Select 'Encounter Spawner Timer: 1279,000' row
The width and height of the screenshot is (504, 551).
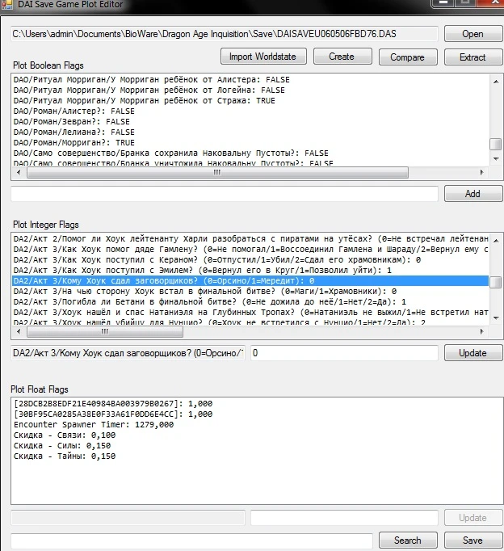point(257,425)
